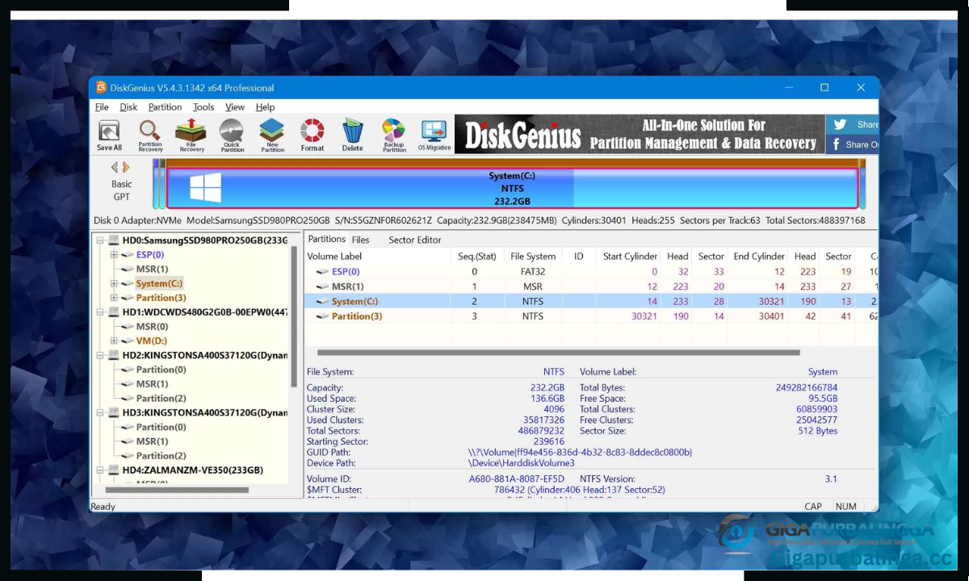This screenshot has height=581, width=969.
Task: Launch the OS Migration tool
Action: (434, 135)
